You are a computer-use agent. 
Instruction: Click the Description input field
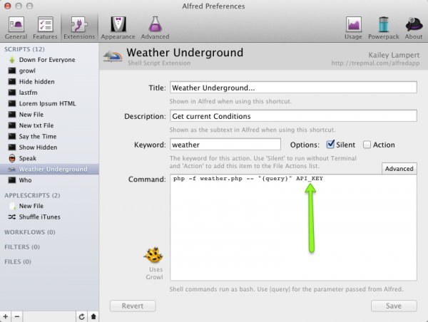(x=293, y=116)
